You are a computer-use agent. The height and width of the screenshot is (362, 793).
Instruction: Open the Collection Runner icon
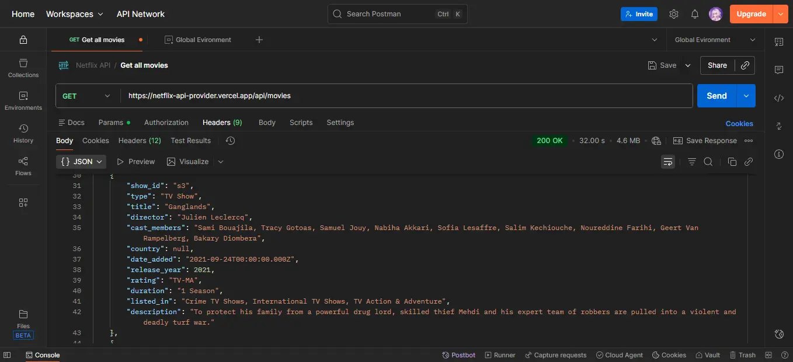click(x=500, y=354)
